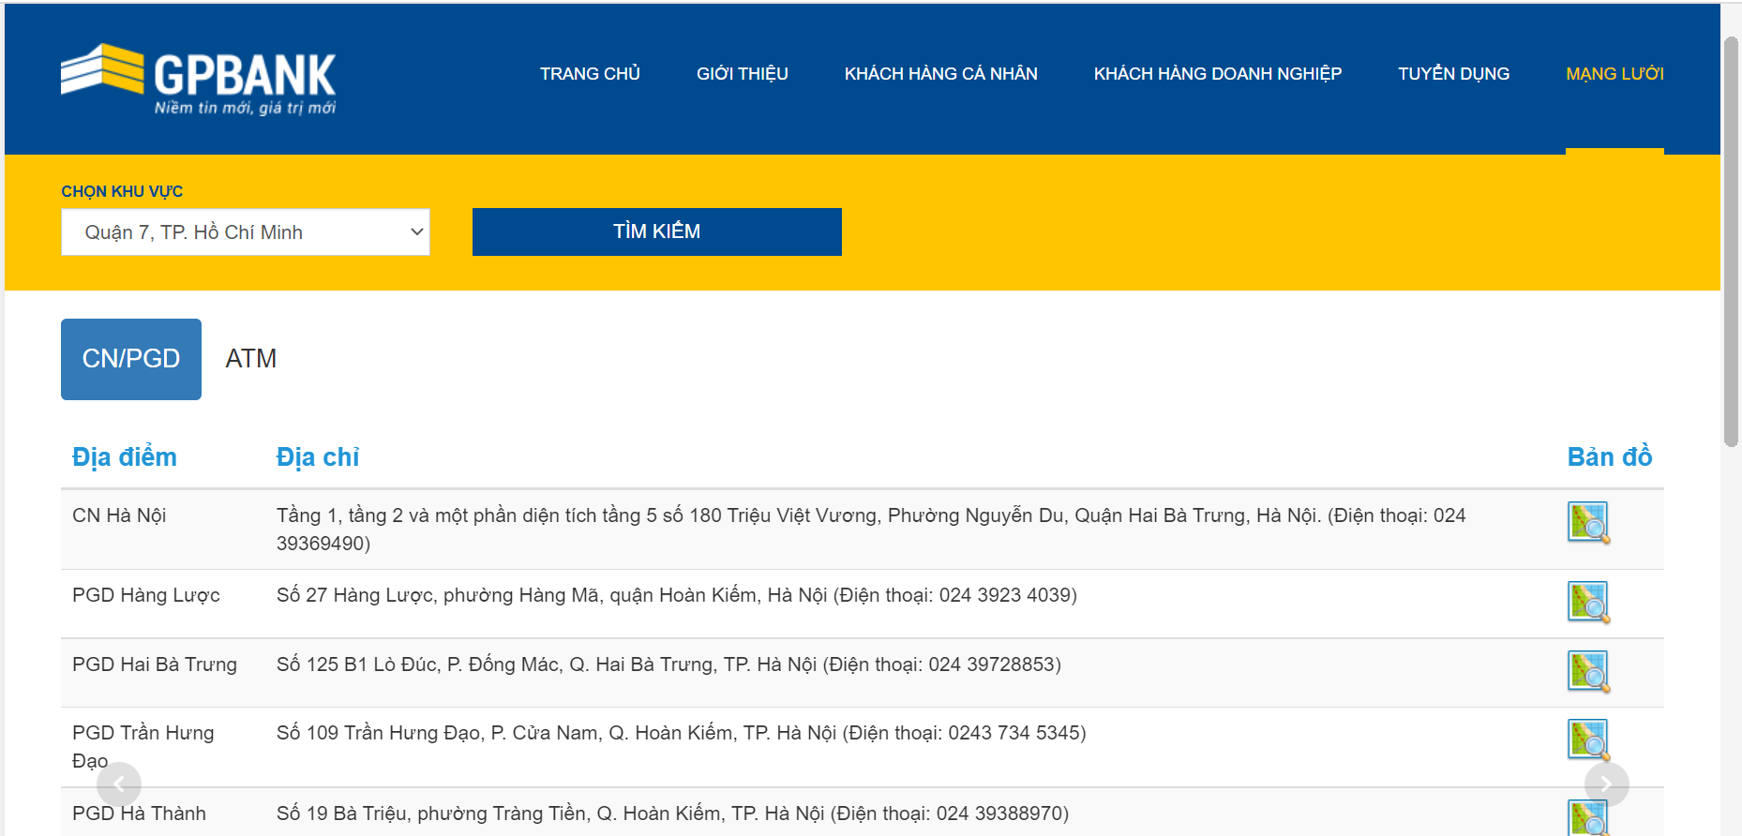Click the Bản đồ column header
1742x836 pixels.
point(1610,457)
